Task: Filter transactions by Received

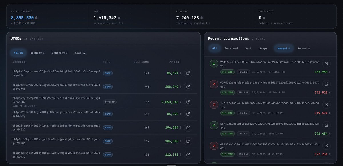Action: click(231, 48)
